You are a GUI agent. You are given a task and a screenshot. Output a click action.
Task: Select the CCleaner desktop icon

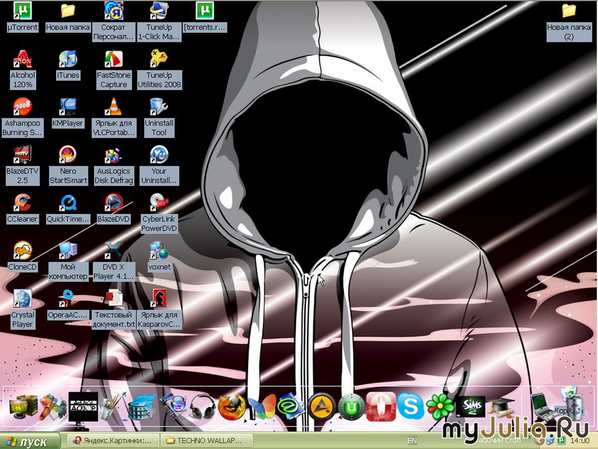(22, 203)
